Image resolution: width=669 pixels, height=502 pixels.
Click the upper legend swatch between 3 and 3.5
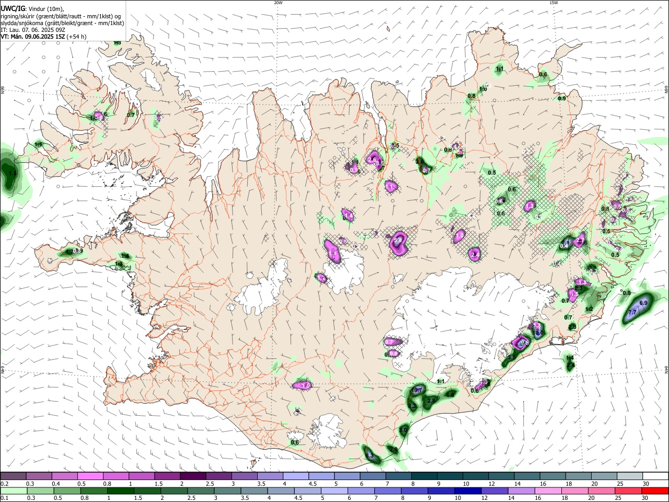click(x=244, y=476)
